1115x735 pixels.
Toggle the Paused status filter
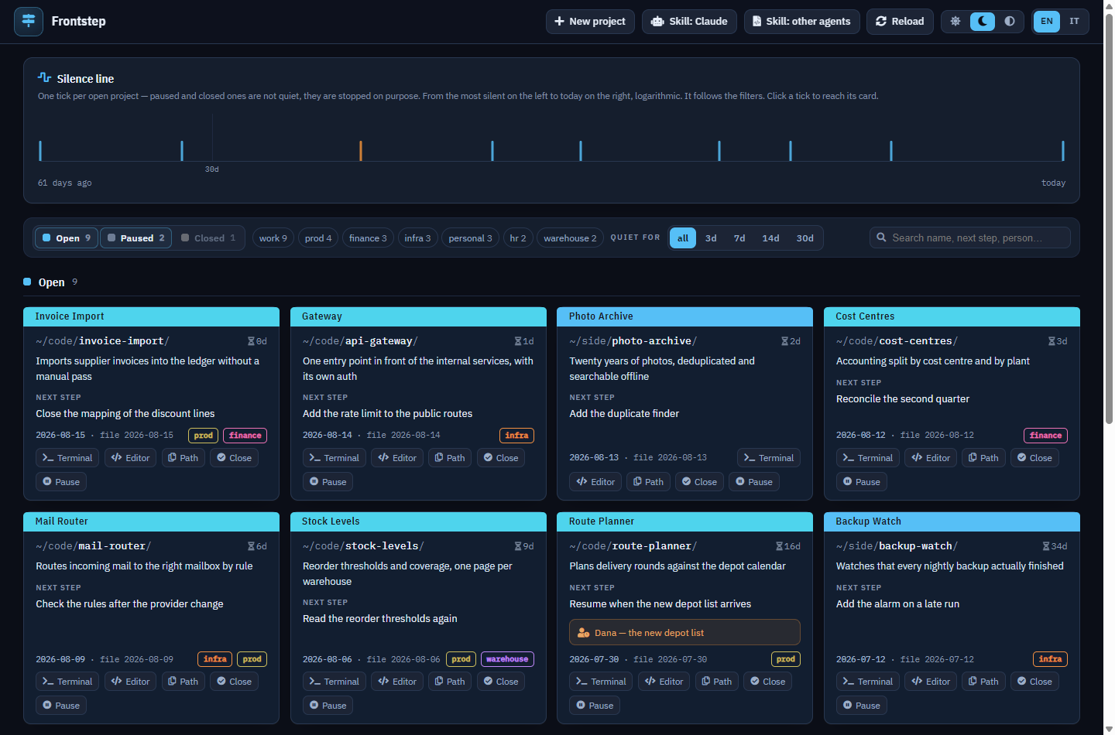click(x=136, y=238)
